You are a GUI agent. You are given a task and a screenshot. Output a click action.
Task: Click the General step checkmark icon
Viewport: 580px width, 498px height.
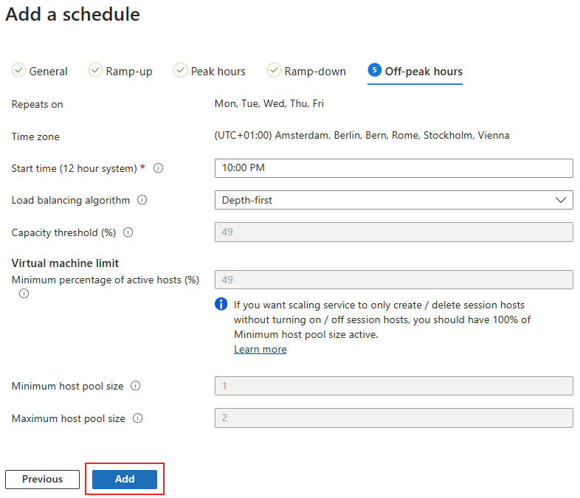tap(18, 70)
